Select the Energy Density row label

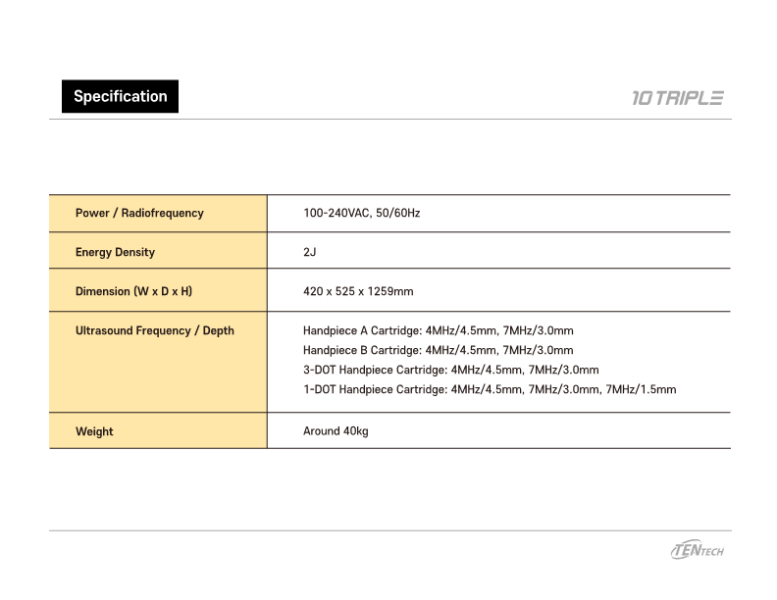115,252
